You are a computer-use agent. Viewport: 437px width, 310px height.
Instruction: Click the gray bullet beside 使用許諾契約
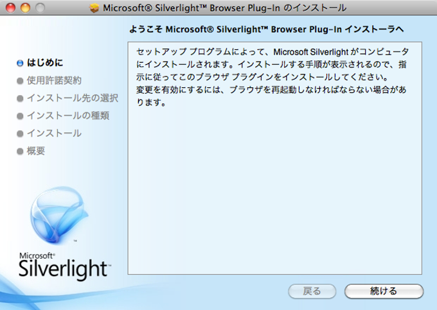click(20, 81)
